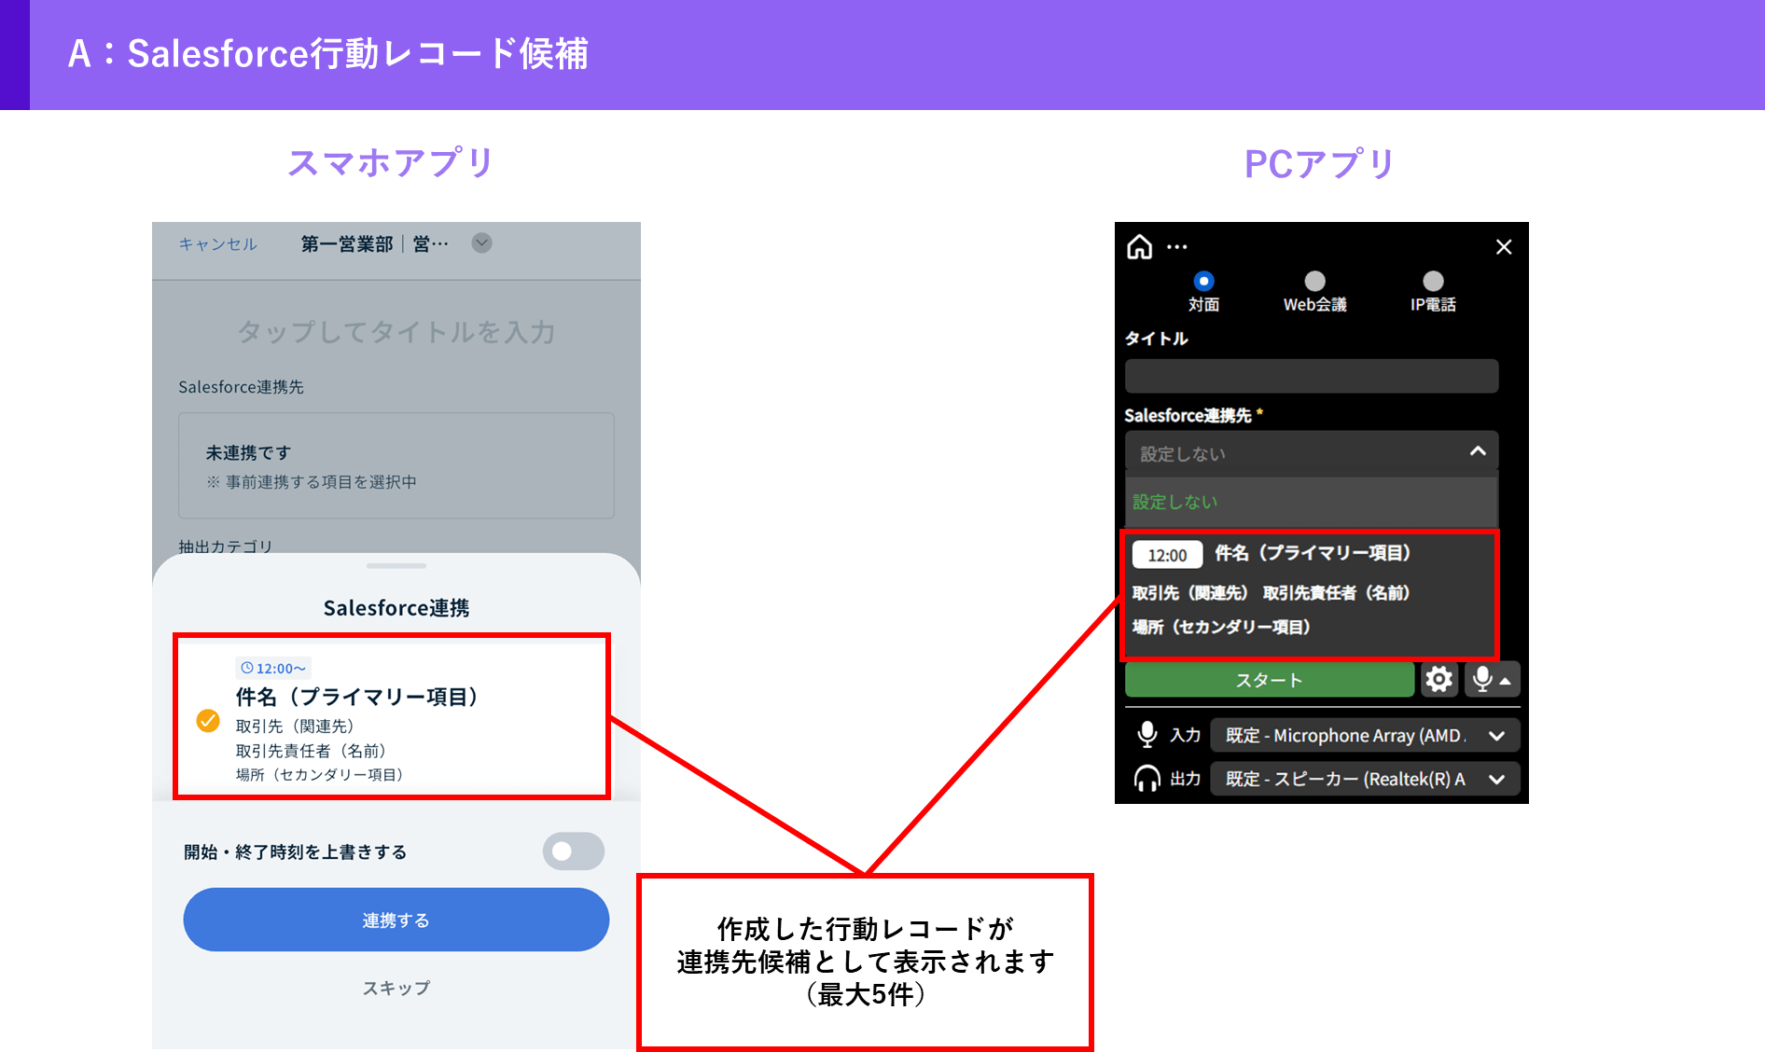Click the input microphone icon
Viewport: 1765px width, 1052px height.
point(1147,735)
